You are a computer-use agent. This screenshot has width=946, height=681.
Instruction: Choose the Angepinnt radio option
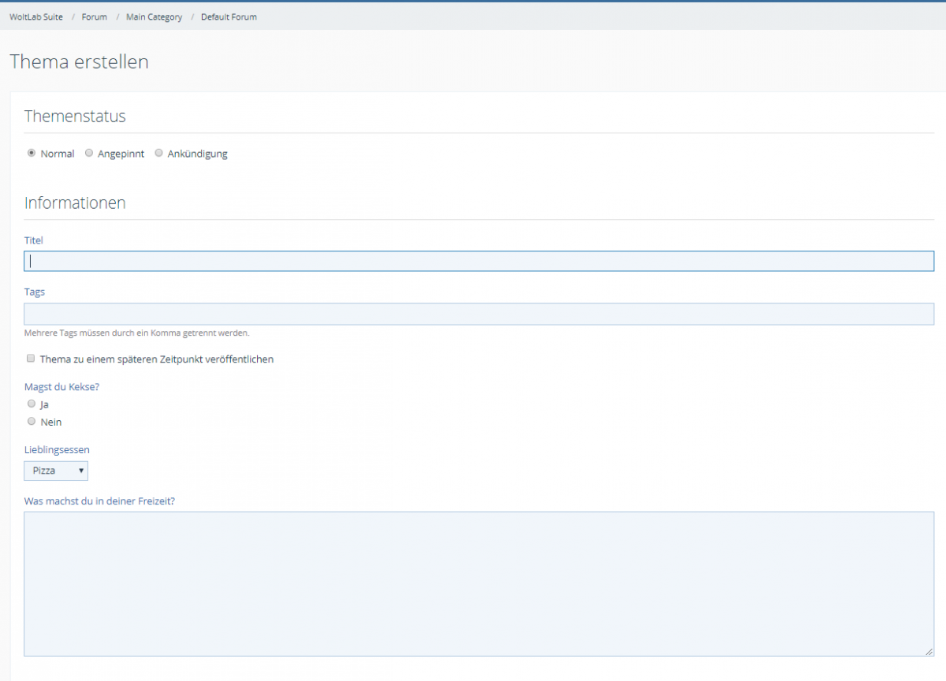tap(89, 153)
